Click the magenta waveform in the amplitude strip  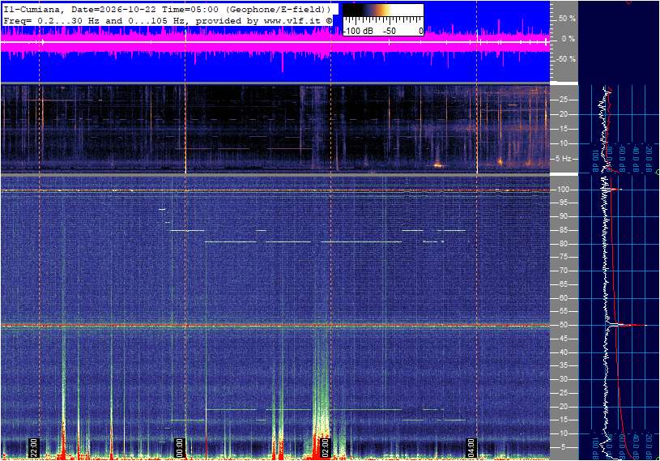click(275, 42)
